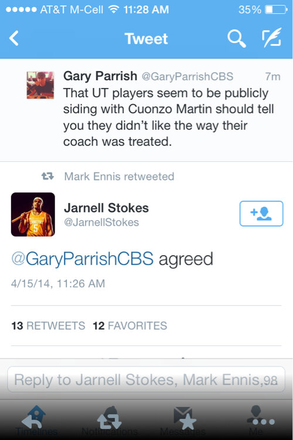Open the Timelines tab

pyautogui.click(x=36, y=421)
